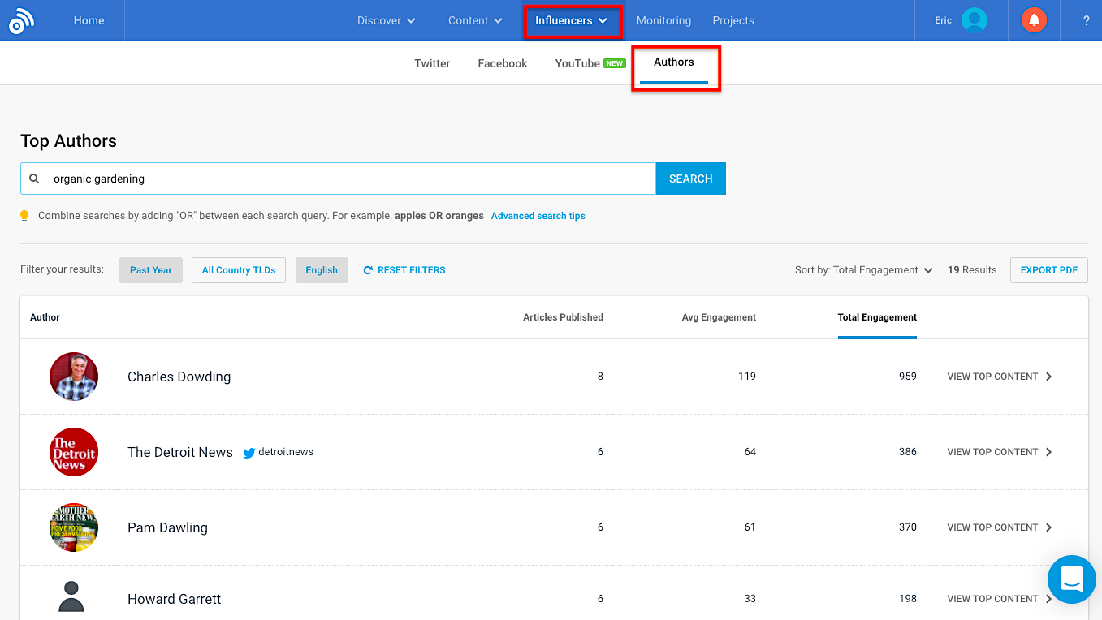Open the chat support bubble icon

click(x=1071, y=579)
